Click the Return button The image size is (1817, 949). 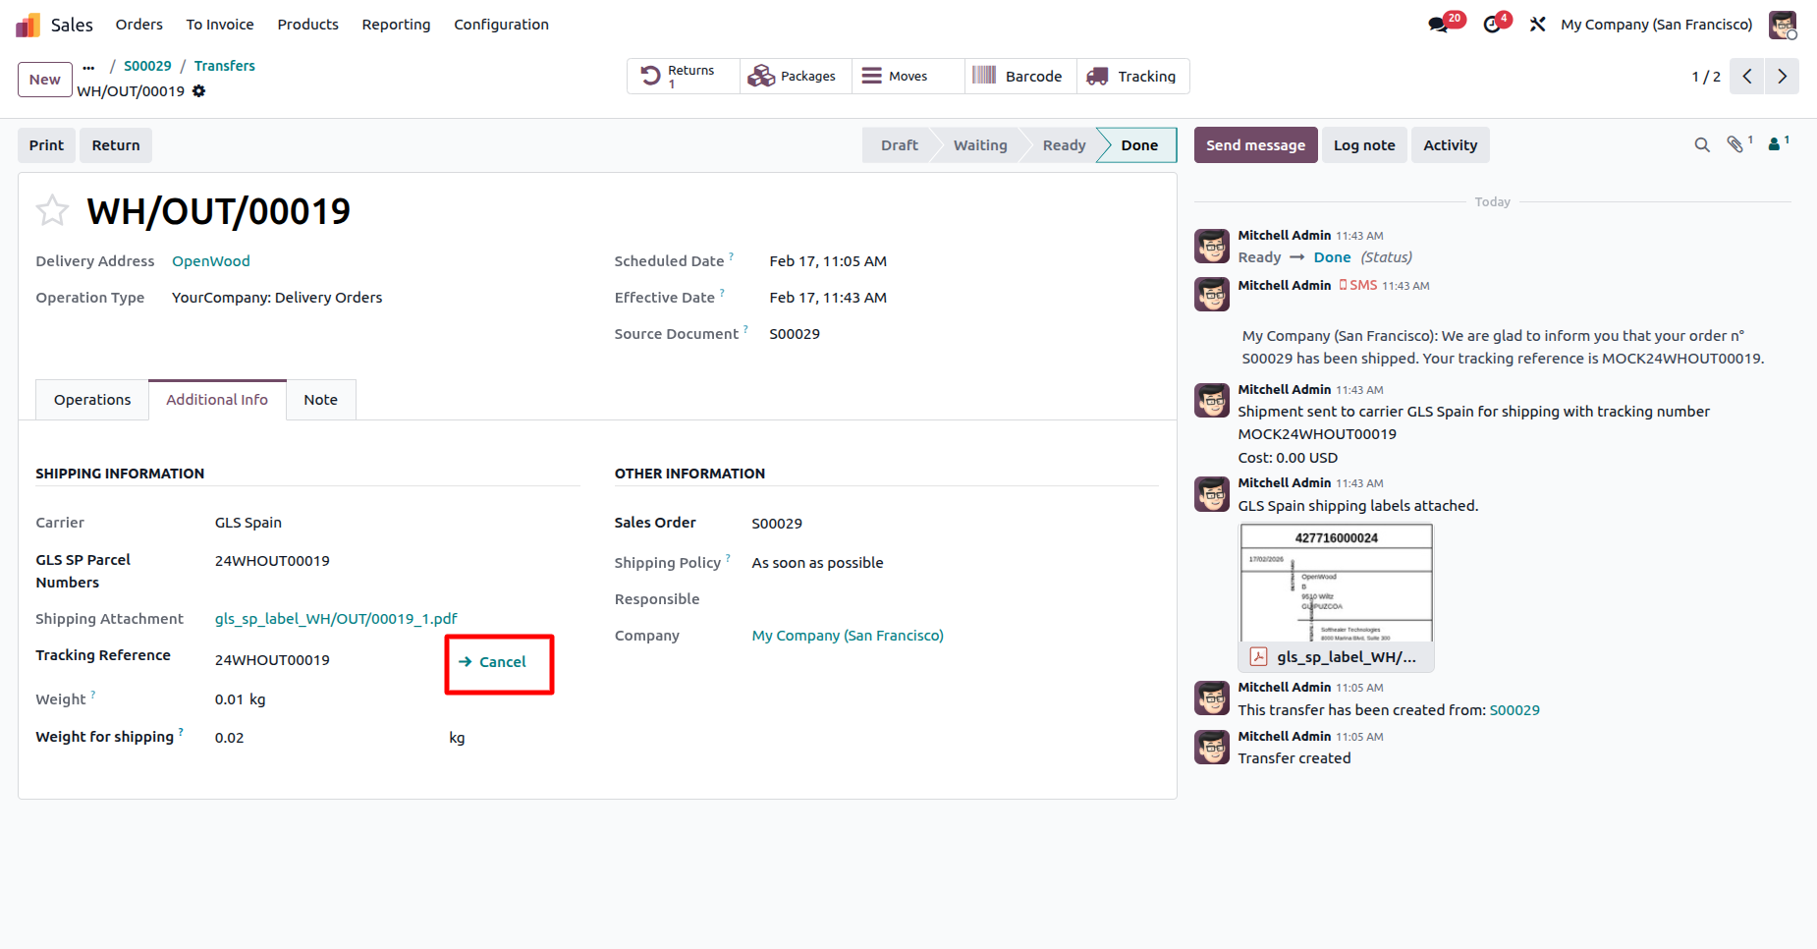coord(116,145)
